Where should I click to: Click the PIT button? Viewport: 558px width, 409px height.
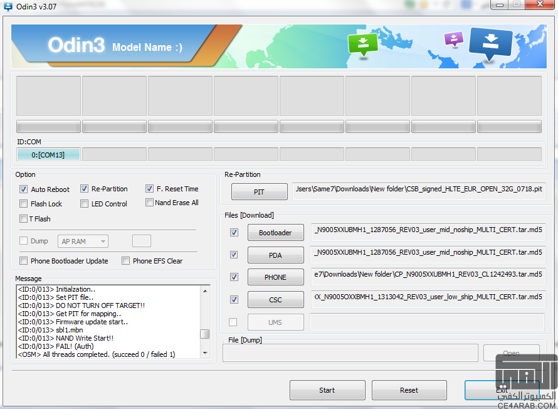coord(259,192)
